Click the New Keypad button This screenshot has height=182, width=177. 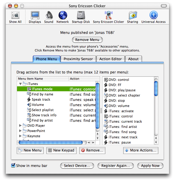pyautogui.click(x=61, y=150)
